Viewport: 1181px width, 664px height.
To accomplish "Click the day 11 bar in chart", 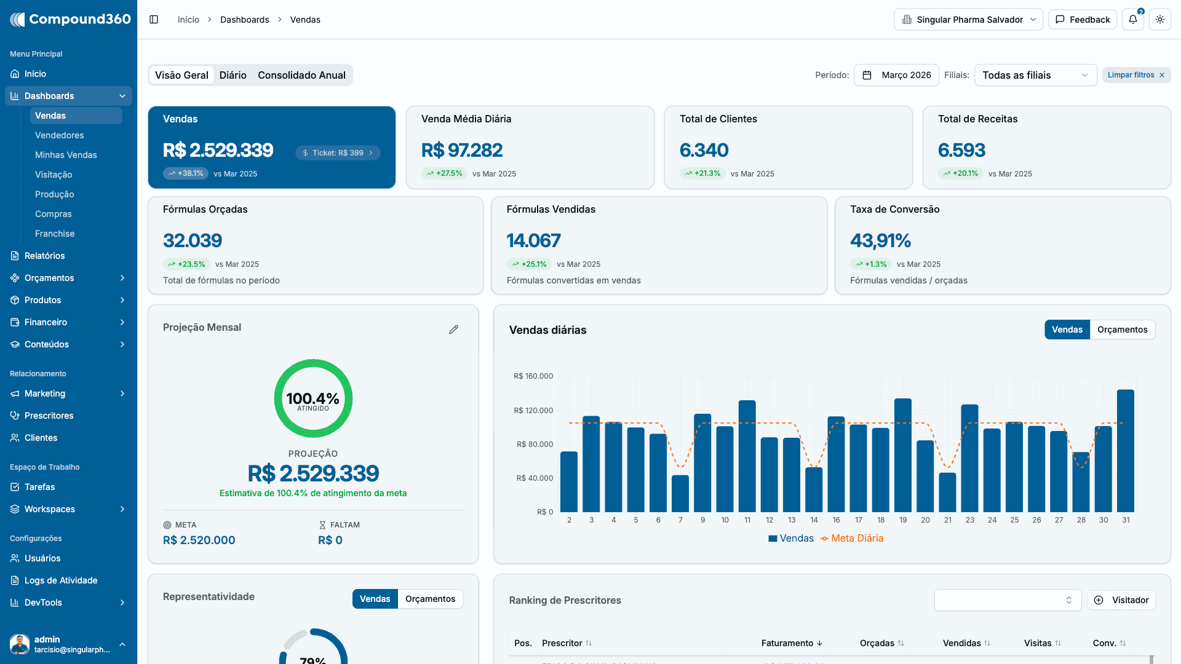I will [747, 456].
